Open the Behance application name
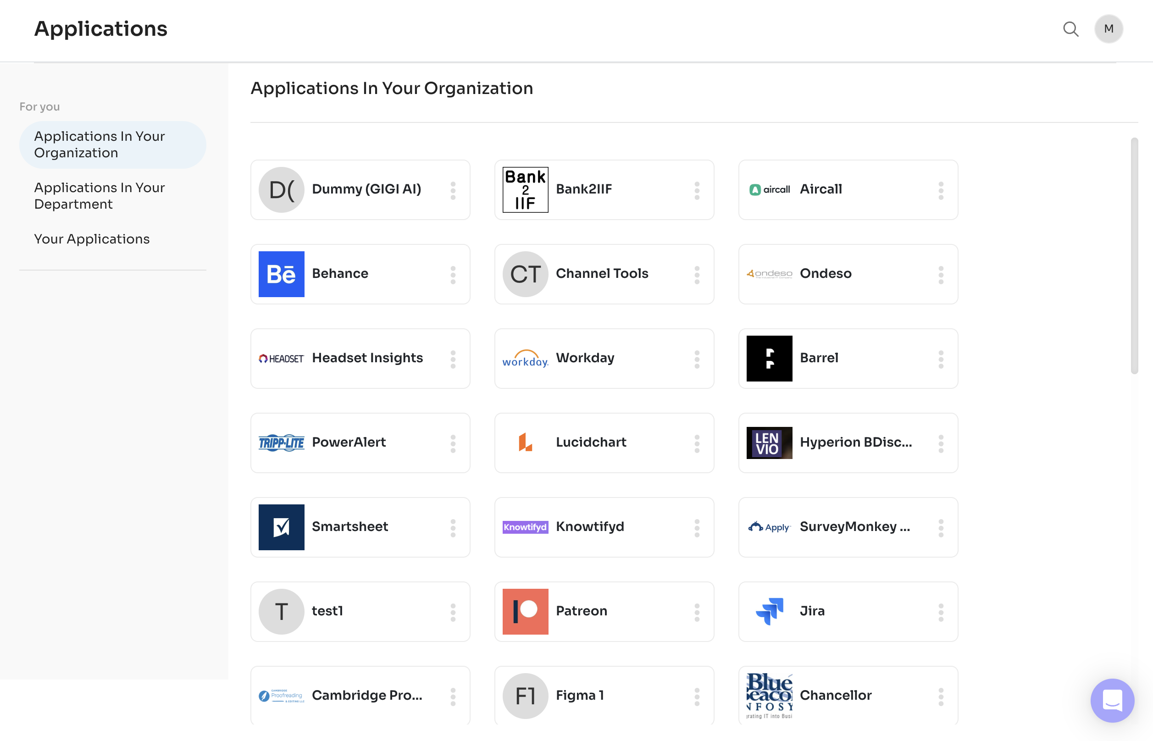This screenshot has height=741, width=1153. pos(340,273)
